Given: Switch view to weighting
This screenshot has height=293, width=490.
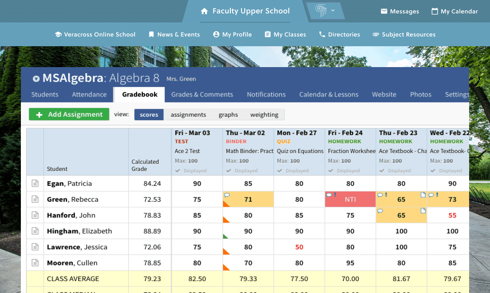Looking at the screenshot, I should click(264, 115).
